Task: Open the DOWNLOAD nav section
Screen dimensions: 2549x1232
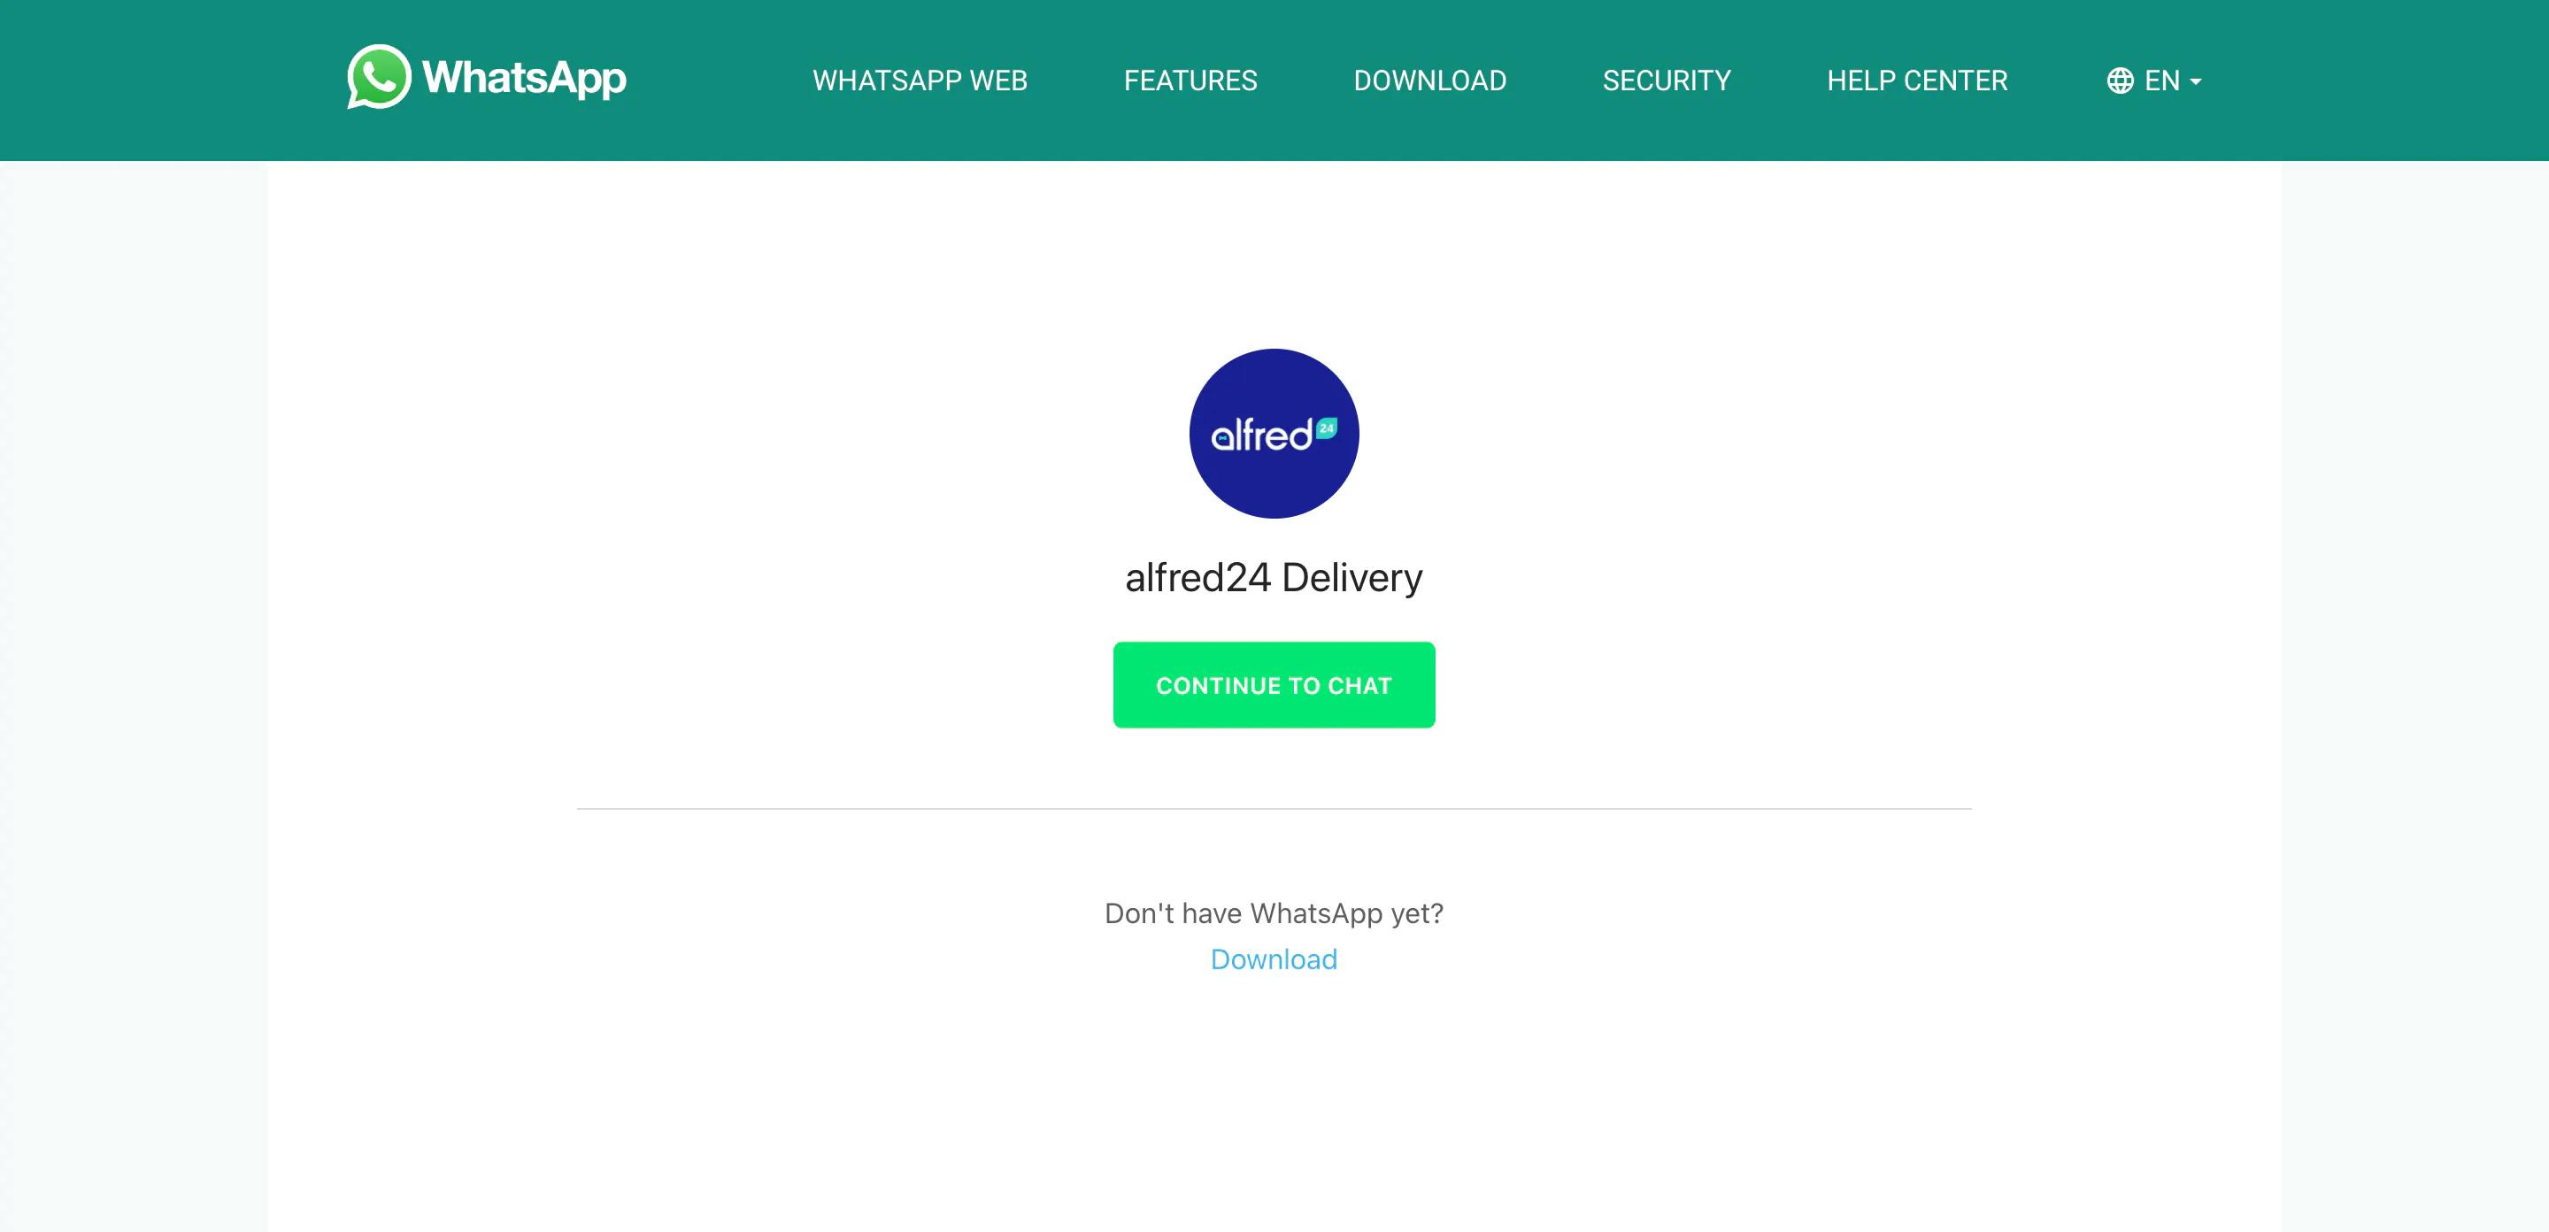Action: pos(1430,80)
